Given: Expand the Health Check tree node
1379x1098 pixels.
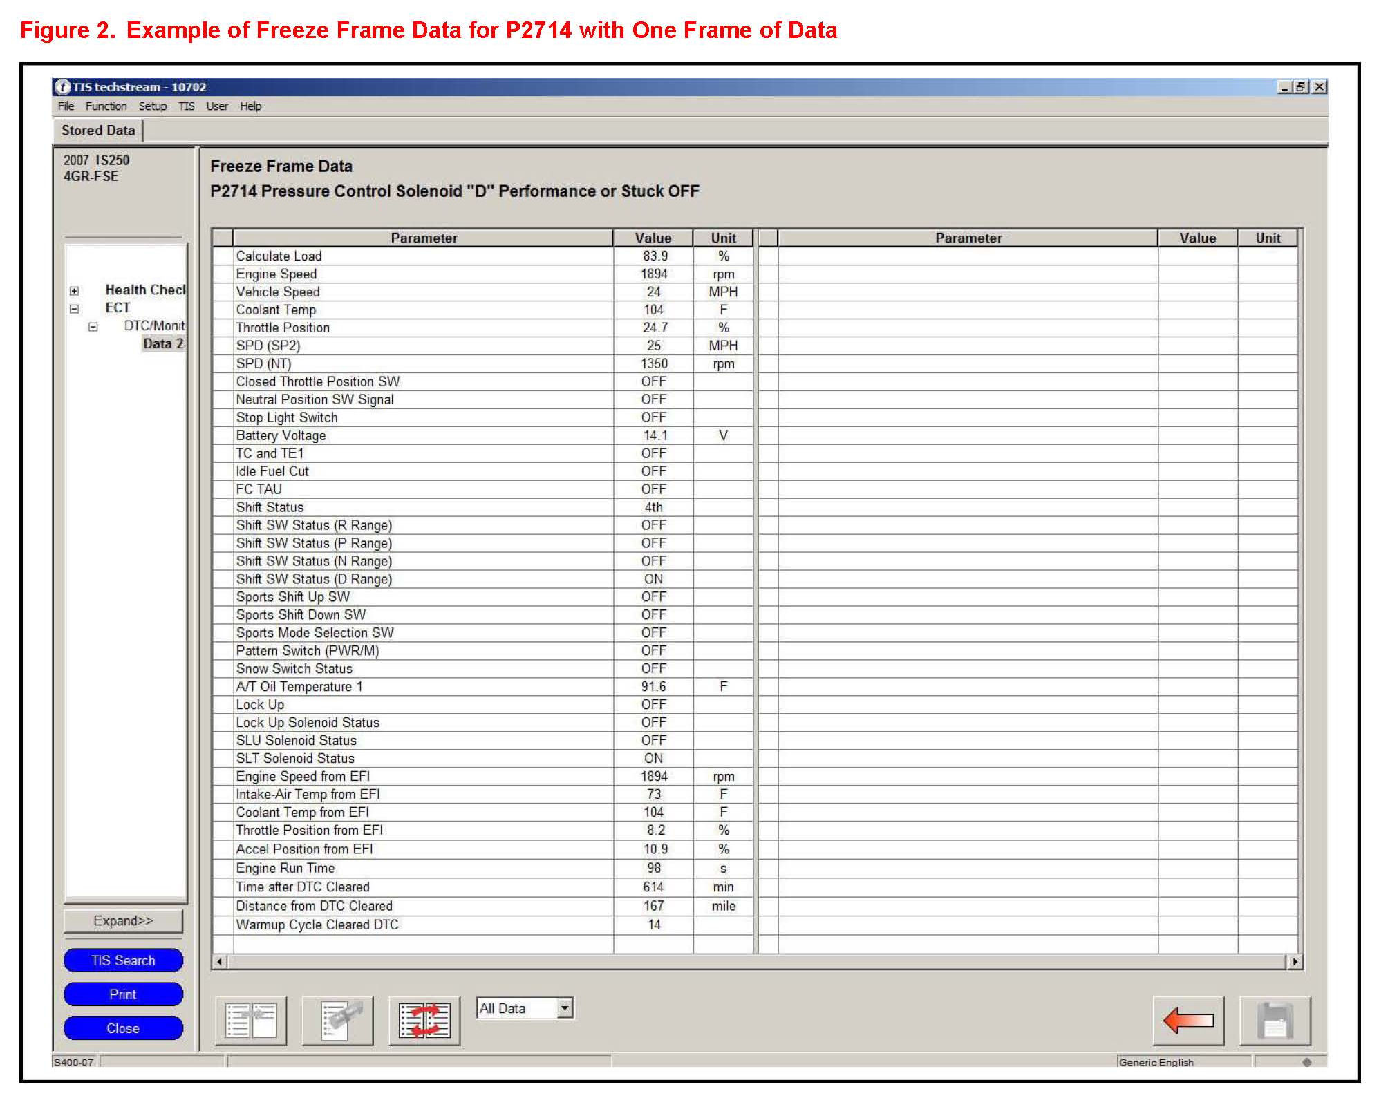Looking at the screenshot, I should point(74,291).
